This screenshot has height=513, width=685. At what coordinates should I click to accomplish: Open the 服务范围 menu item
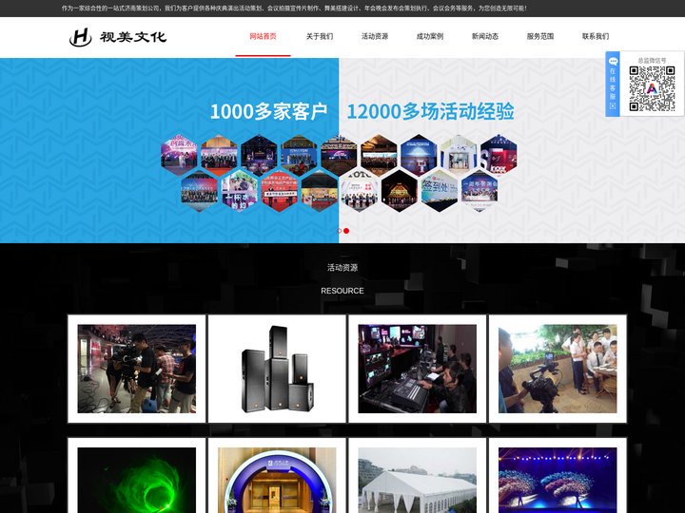540,36
